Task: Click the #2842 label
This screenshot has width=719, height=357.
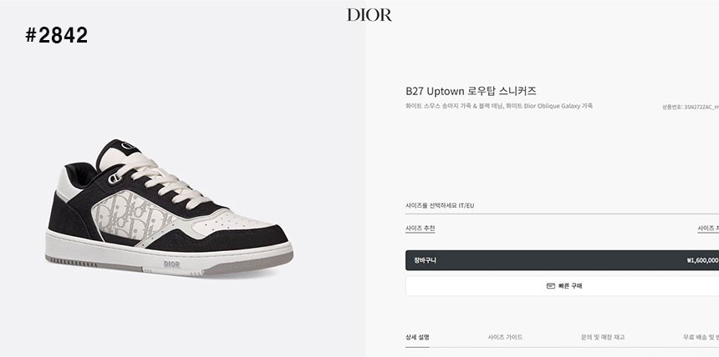Action: [56, 35]
